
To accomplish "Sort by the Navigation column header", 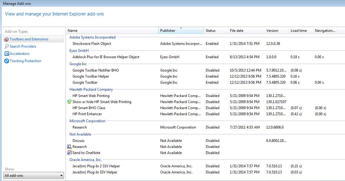I will 325,31.
